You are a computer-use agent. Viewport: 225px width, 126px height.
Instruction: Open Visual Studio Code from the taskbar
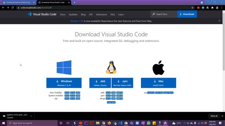(121, 123)
